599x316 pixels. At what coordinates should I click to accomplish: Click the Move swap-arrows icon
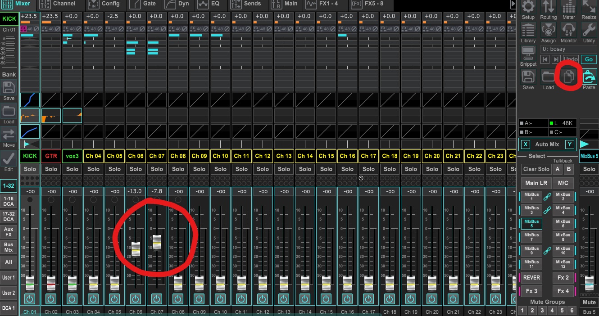click(9, 134)
